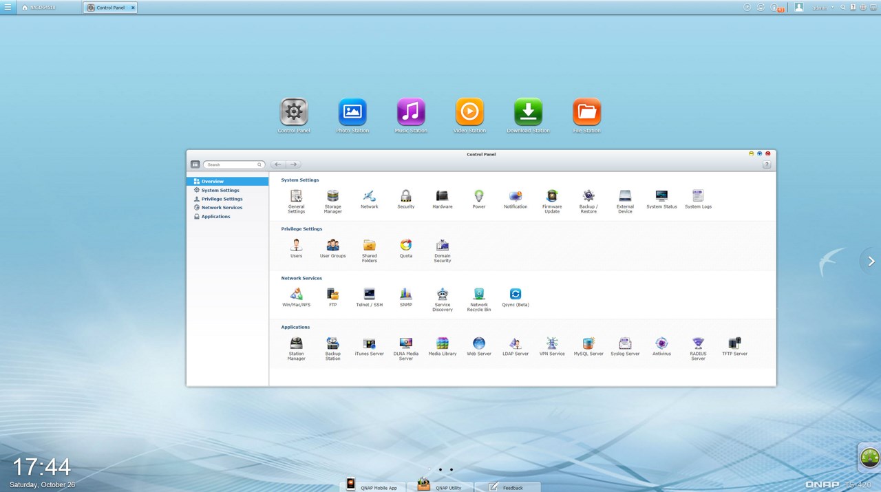Select Network Services in the sidebar
This screenshot has width=881, height=492.
tap(227, 208)
